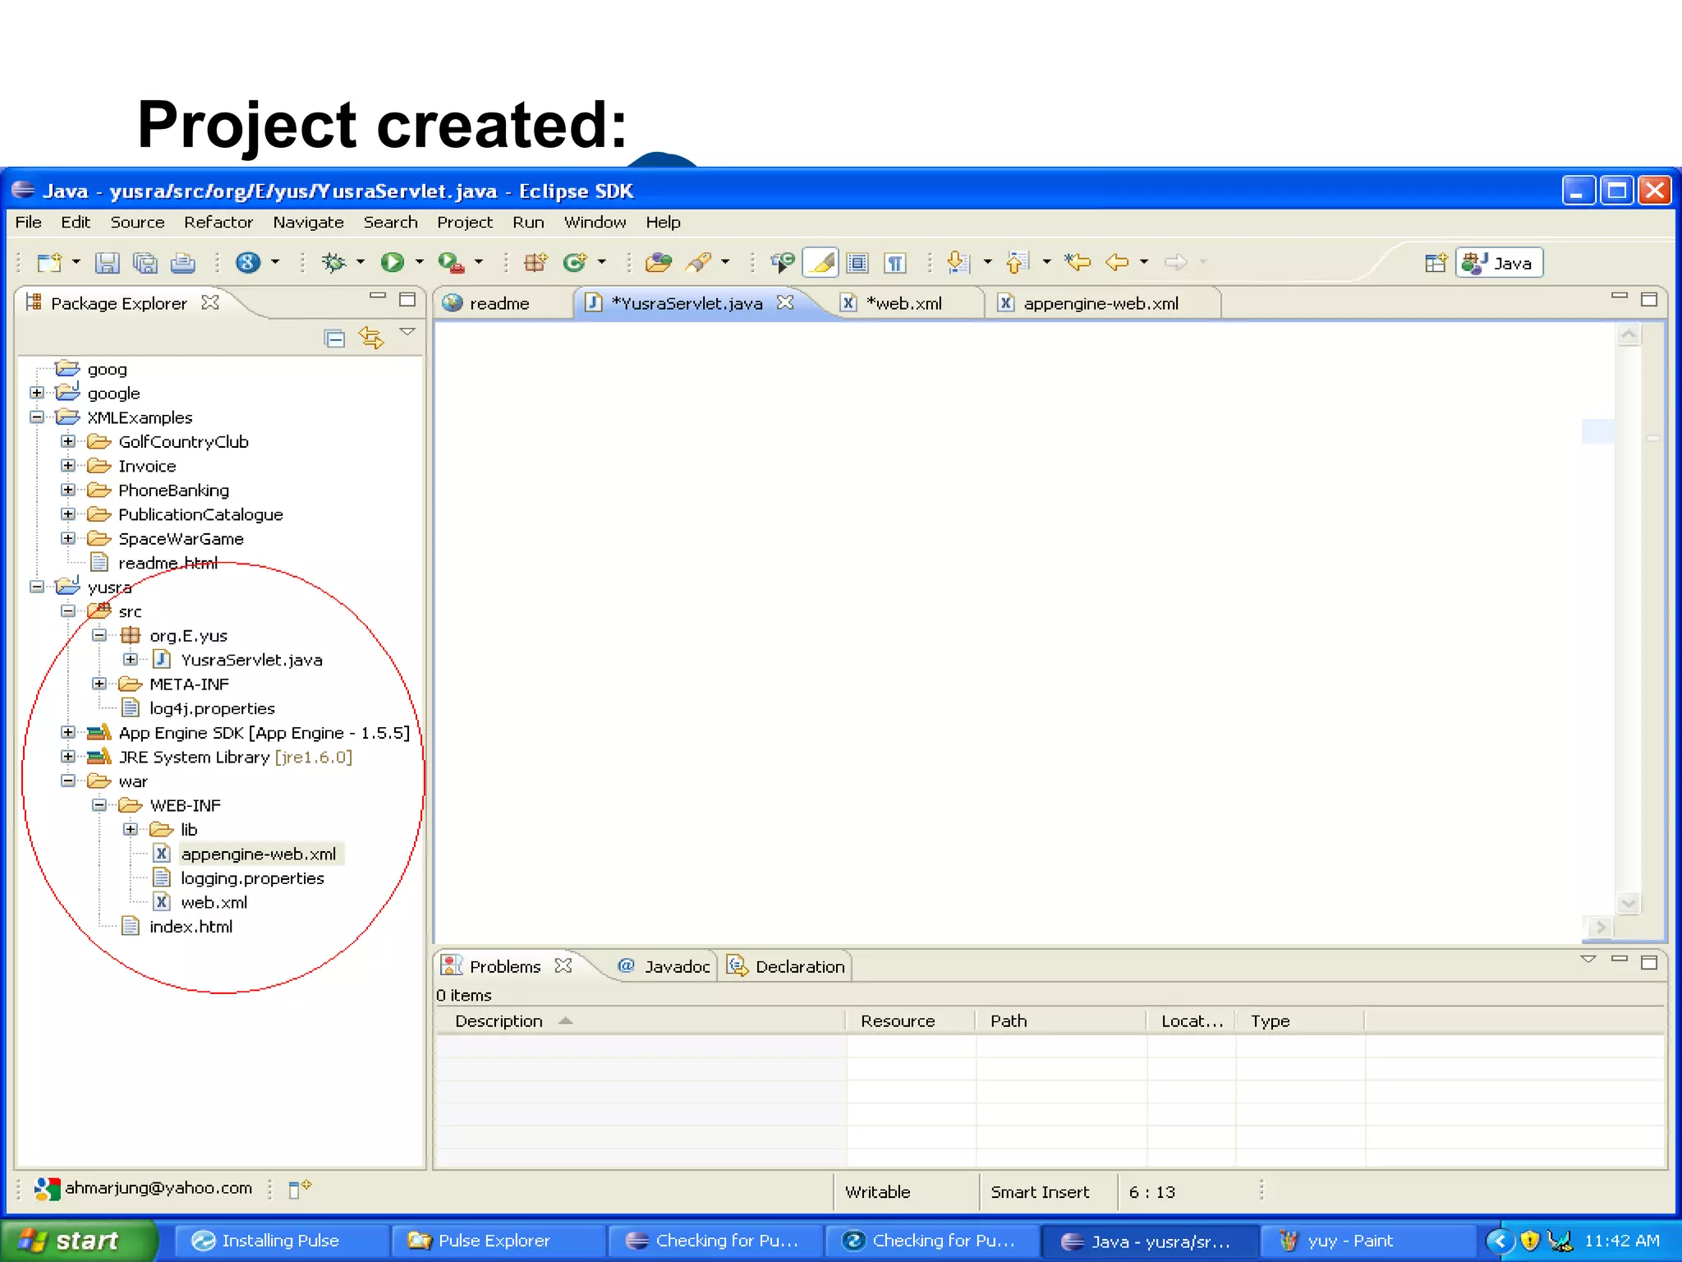The image size is (1682, 1262).
Task: Select YusraServlet.java in the tree
Action: [x=251, y=660]
